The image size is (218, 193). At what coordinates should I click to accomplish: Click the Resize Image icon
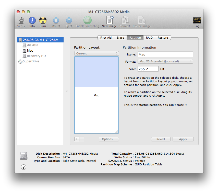pos(142,20)
